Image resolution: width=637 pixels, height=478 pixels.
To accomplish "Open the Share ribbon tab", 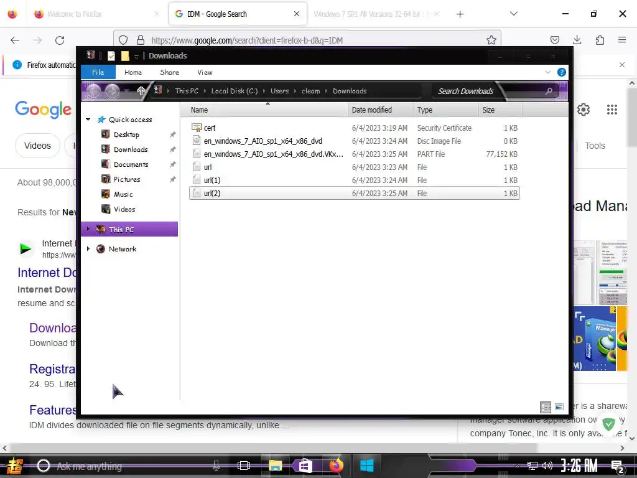I will pyautogui.click(x=169, y=72).
